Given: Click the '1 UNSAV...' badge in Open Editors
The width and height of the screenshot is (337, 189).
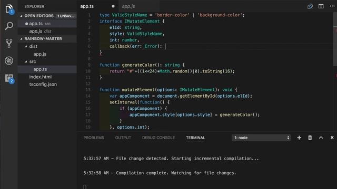Looking at the screenshot, I should pos(65,16).
